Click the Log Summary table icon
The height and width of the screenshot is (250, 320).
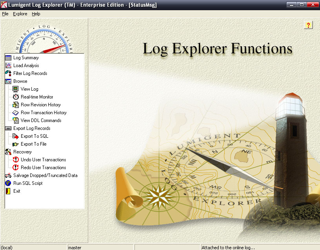(x=8, y=58)
